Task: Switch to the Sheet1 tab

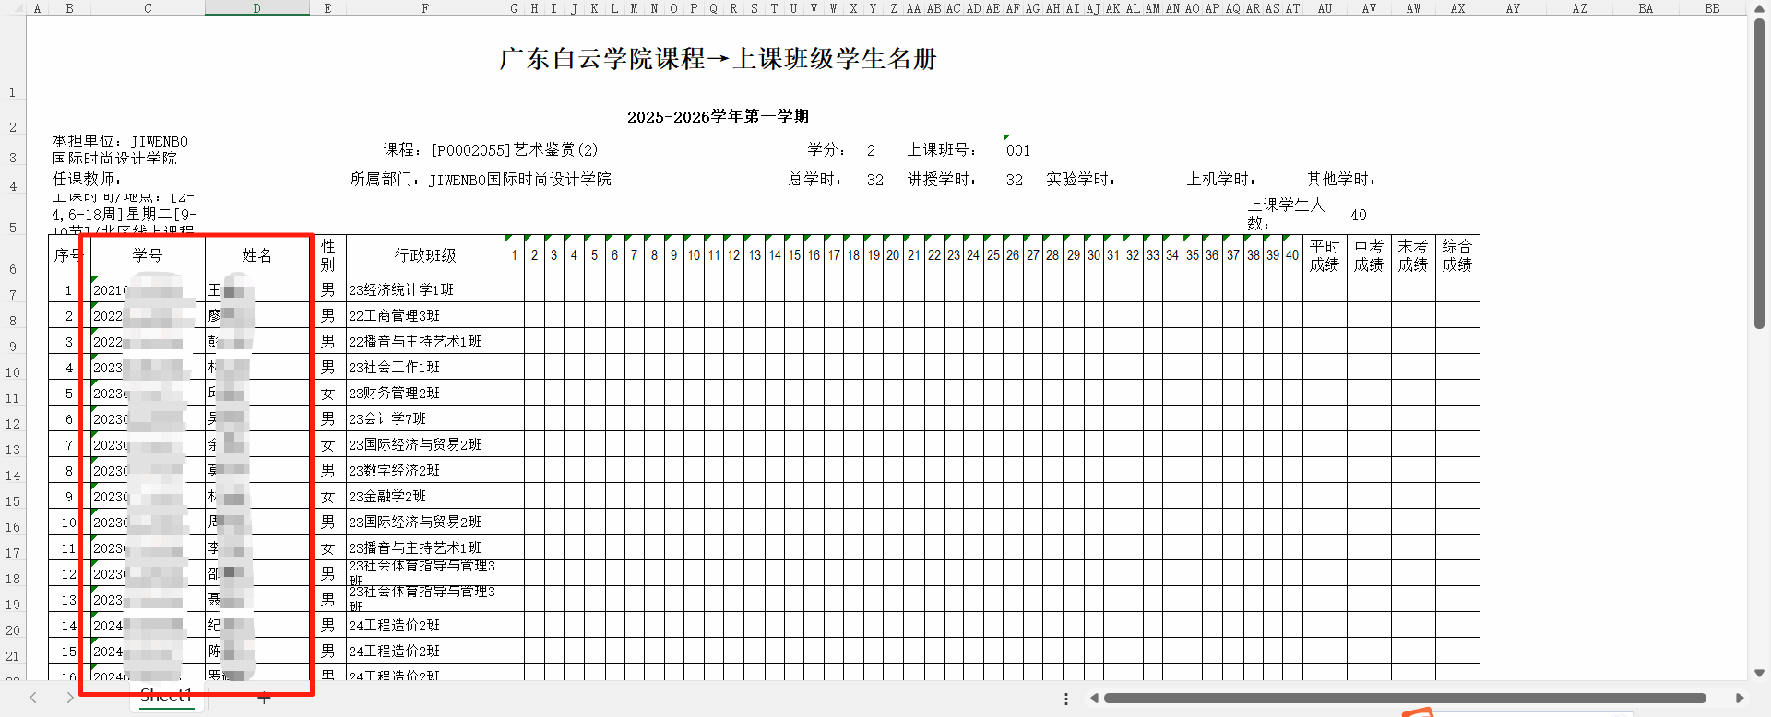Action: coord(166,696)
